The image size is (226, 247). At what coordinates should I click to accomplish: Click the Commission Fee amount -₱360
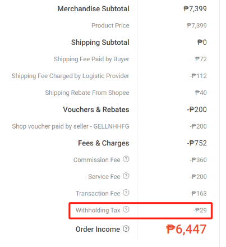point(199,160)
